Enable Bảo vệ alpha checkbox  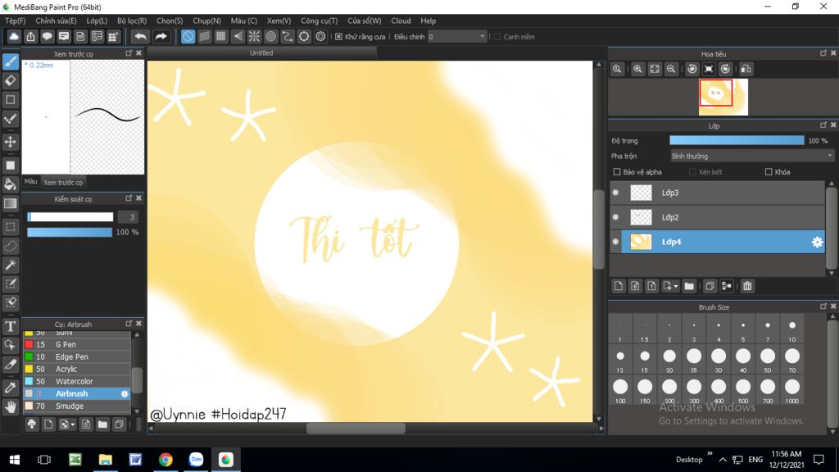click(x=617, y=172)
